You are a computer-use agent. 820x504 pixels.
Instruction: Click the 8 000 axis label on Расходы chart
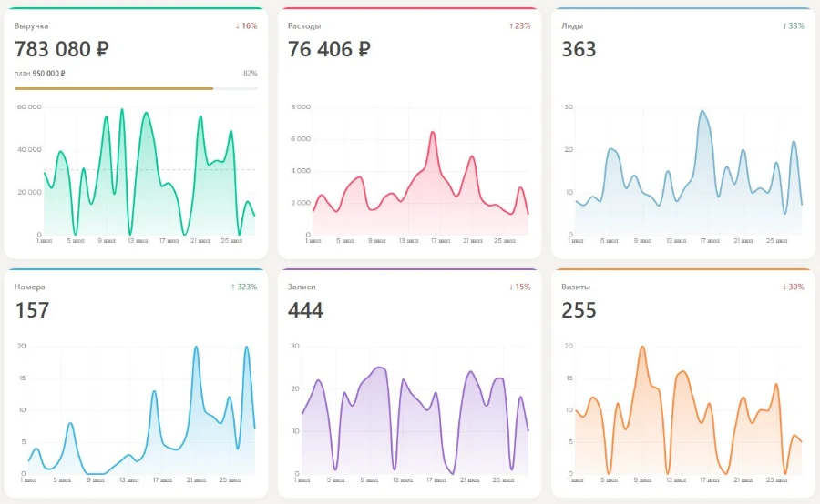pyautogui.click(x=301, y=107)
